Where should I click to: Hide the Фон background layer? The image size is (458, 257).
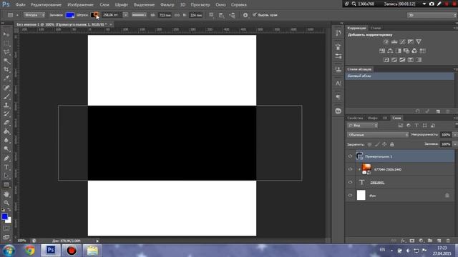(x=350, y=195)
